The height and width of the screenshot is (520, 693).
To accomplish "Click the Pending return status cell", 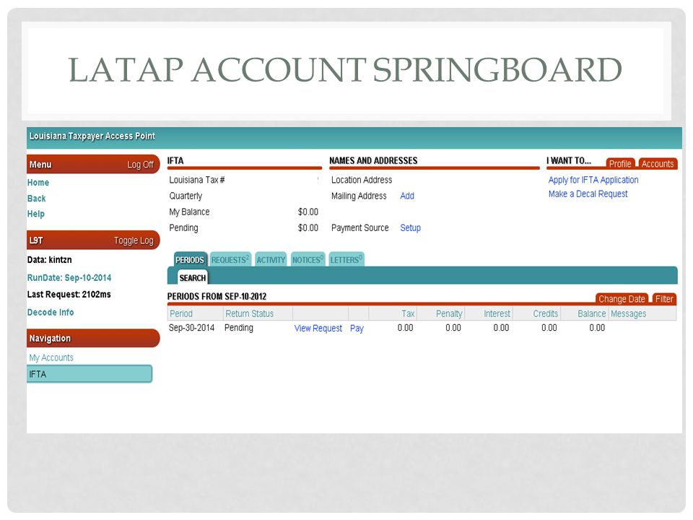I will coord(239,328).
